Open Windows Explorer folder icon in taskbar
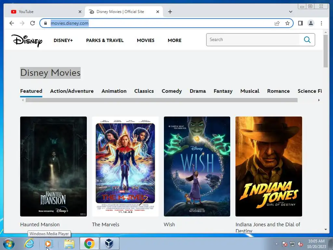This screenshot has height=250, width=333. point(69,243)
